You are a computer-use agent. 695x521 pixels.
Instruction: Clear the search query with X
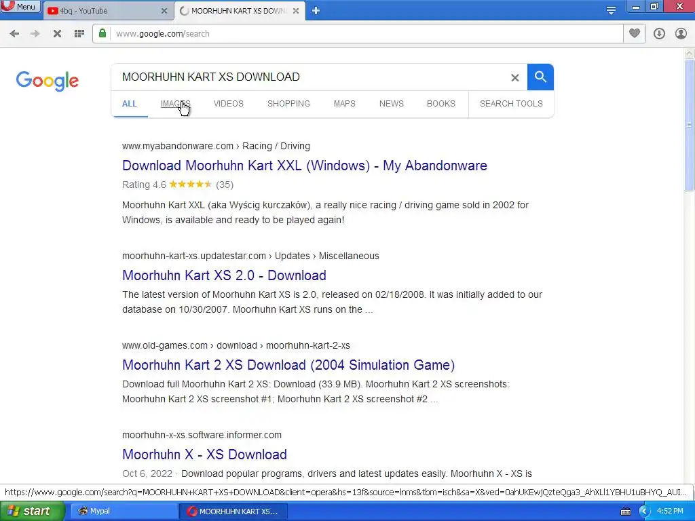514,77
